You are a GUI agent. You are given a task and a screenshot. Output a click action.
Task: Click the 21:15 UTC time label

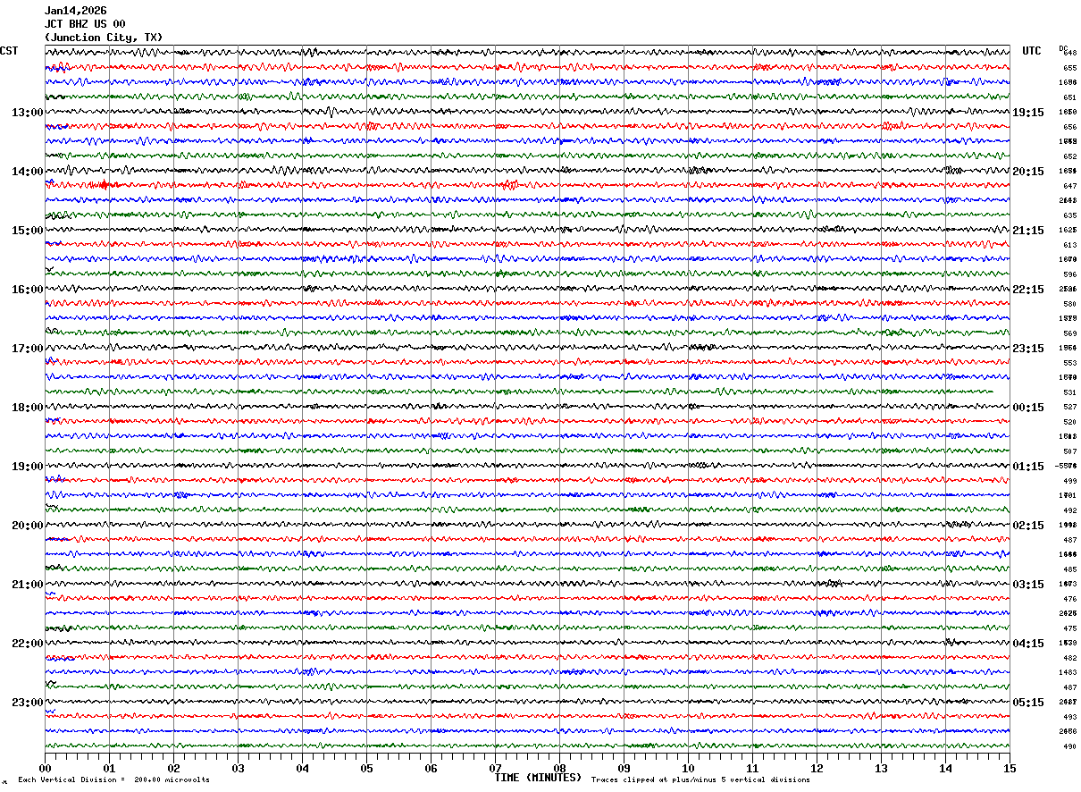click(x=1027, y=231)
